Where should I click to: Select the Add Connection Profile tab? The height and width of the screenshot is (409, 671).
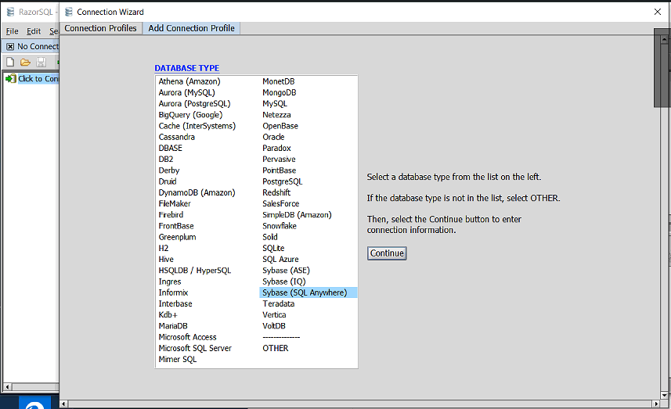[x=191, y=28]
